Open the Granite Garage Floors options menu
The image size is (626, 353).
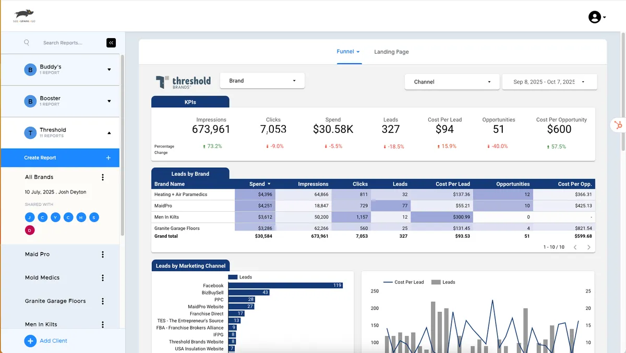(103, 301)
